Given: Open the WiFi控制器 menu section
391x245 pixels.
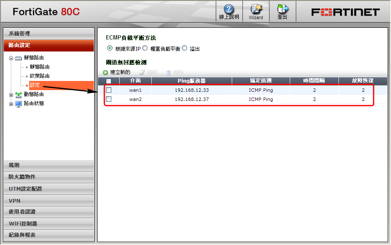Looking at the screenshot, I should tap(49, 224).
